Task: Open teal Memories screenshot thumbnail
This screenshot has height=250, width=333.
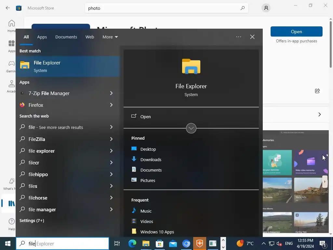Action: click(x=277, y=163)
